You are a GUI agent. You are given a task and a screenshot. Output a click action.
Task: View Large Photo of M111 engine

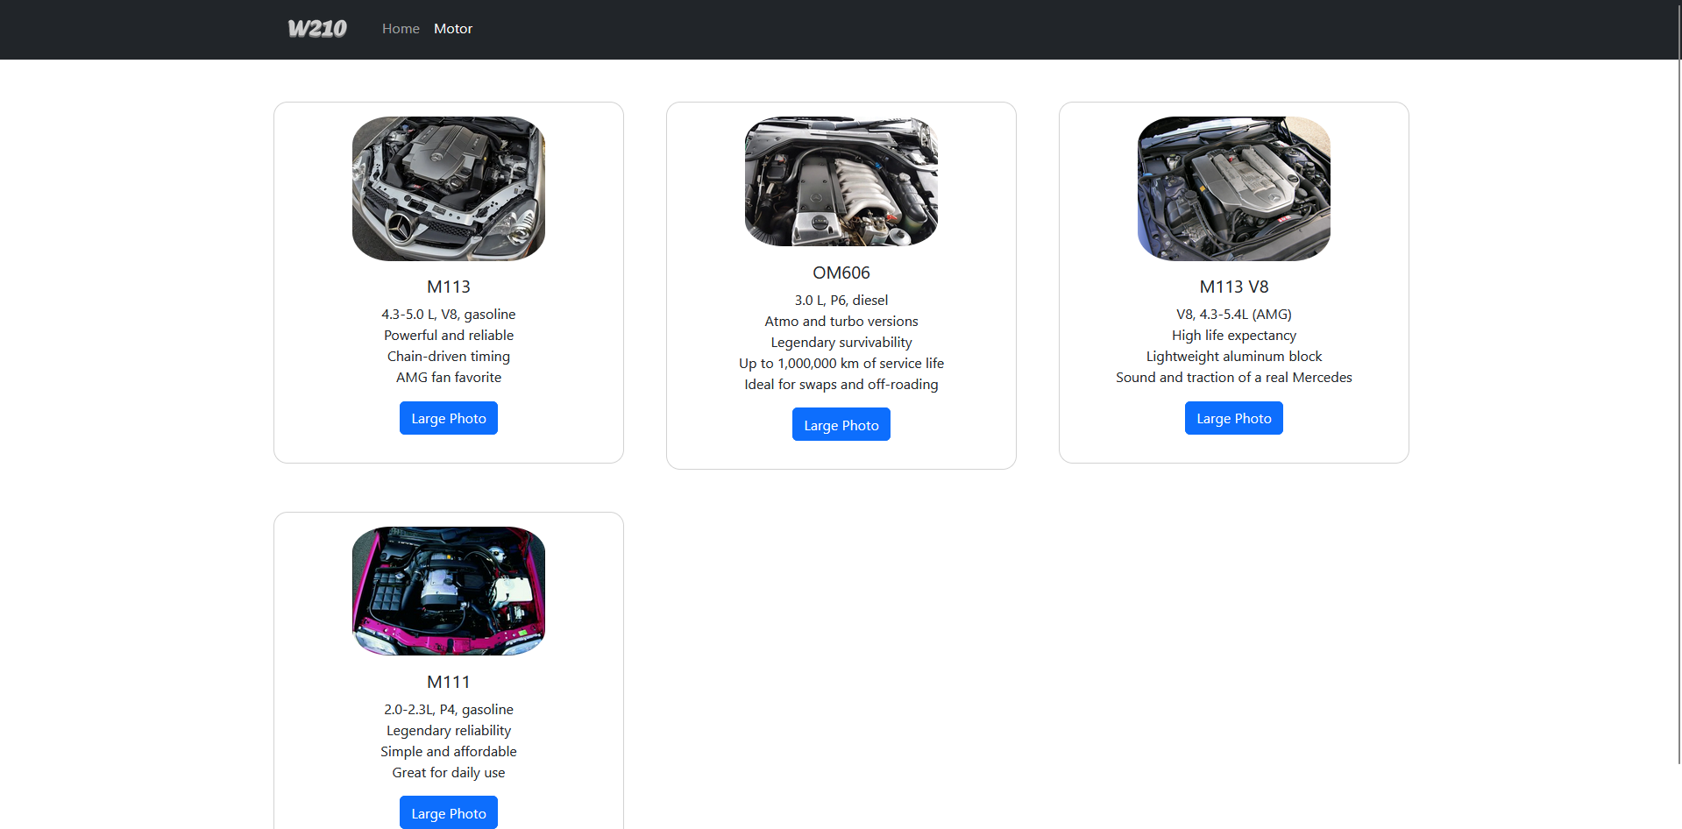[x=448, y=812]
